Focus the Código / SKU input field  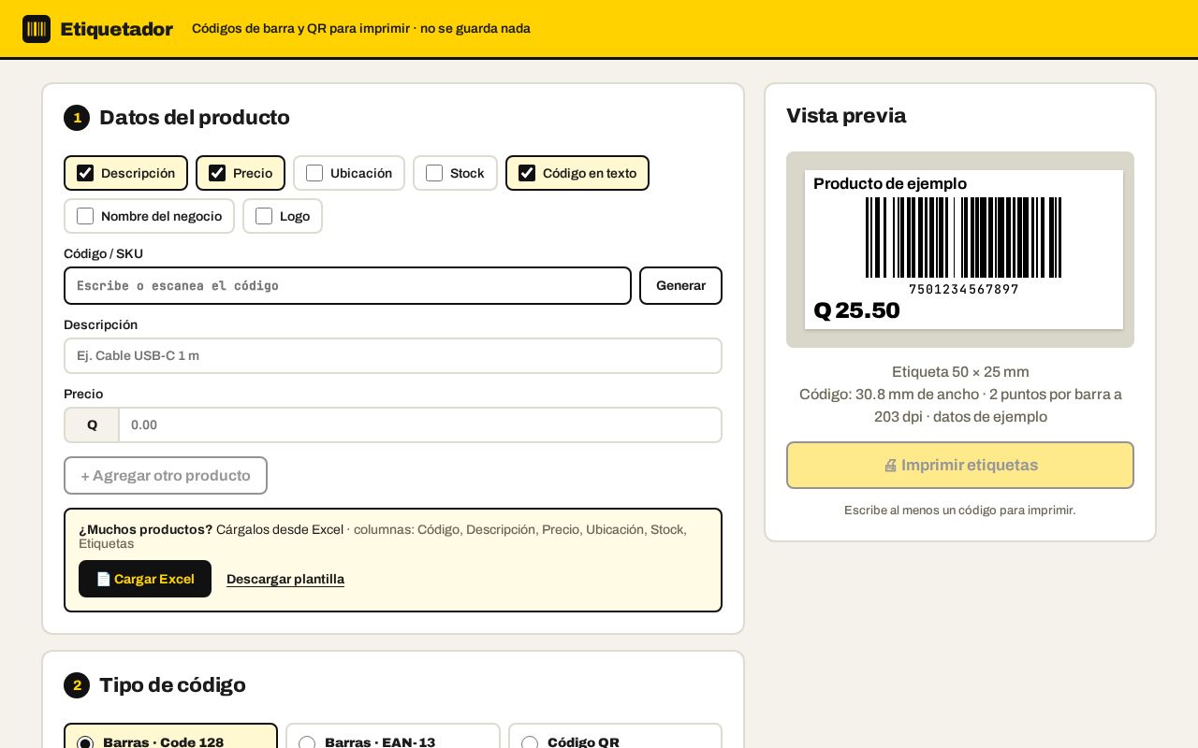pyautogui.click(x=347, y=285)
